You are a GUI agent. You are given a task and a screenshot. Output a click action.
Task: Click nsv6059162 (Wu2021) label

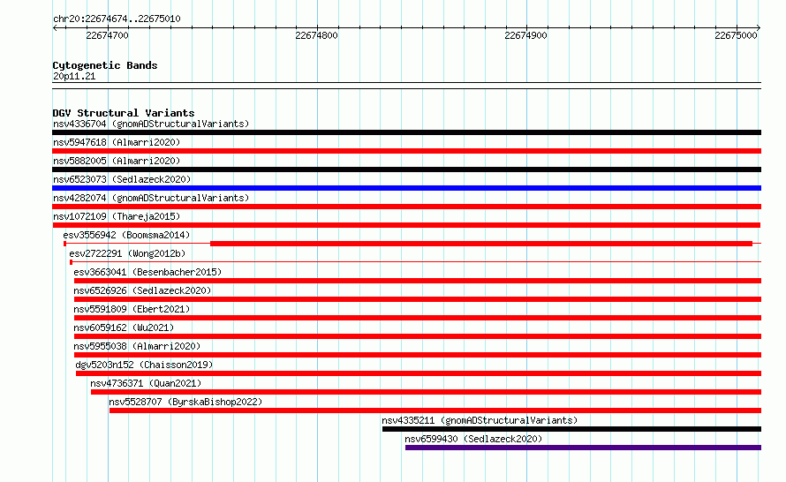tap(124, 328)
